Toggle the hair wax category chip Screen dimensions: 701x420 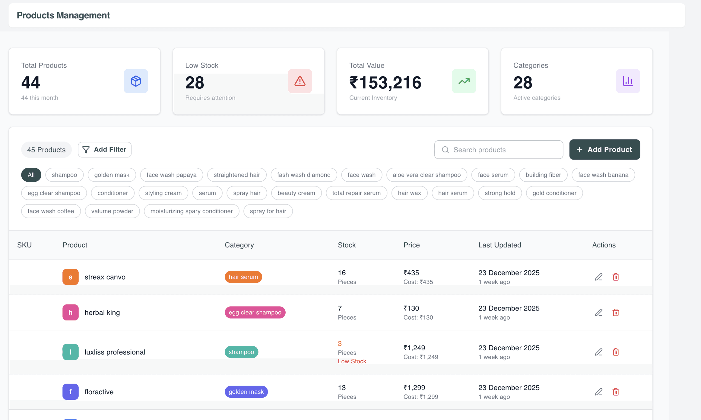tap(409, 193)
